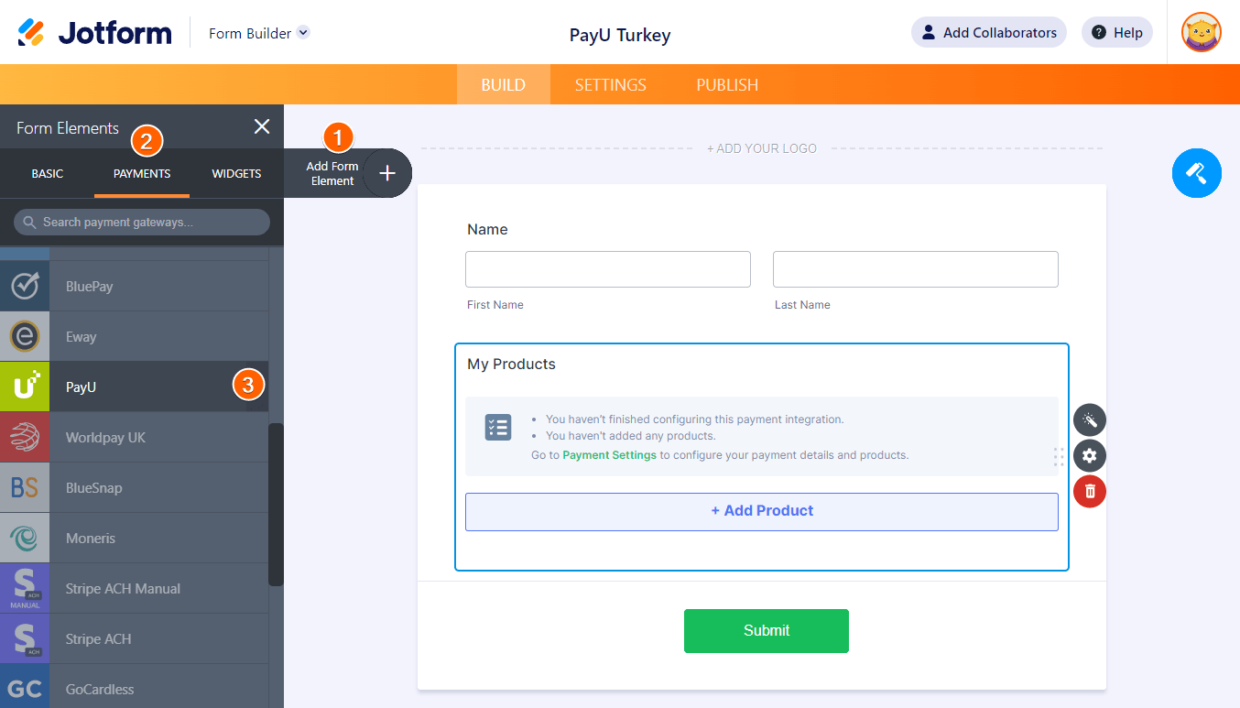Image resolution: width=1240 pixels, height=708 pixels.
Task: Click the Stripe ACH icon
Action: tap(25, 638)
